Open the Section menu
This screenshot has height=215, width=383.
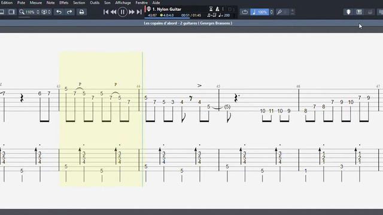(79, 2)
